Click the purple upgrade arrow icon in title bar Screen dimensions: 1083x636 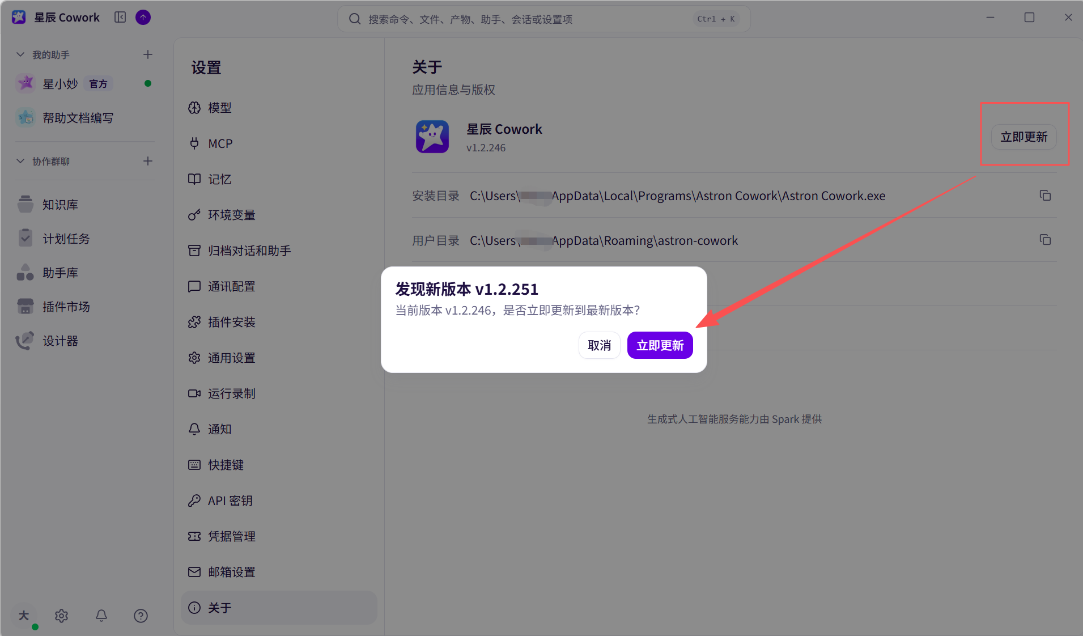(x=143, y=18)
